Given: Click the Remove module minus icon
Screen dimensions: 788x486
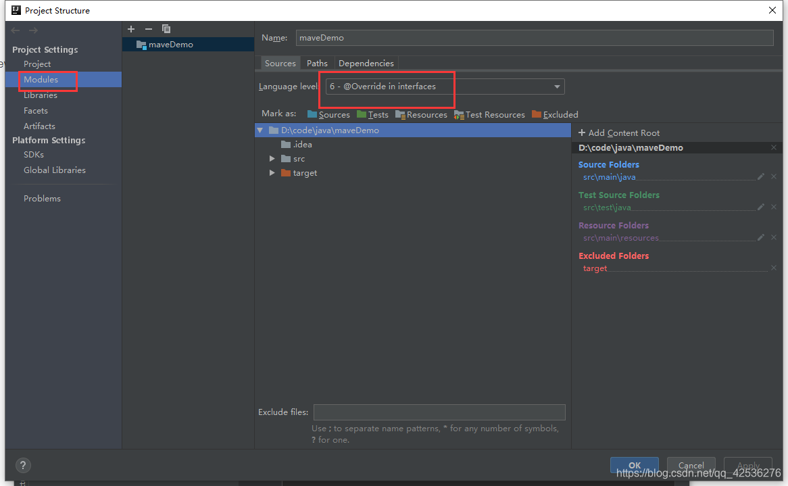Looking at the screenshot, I should tap(148, 29).
